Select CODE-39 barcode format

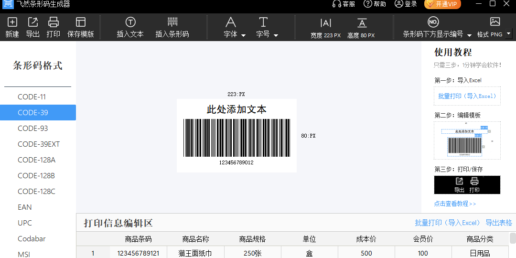click(x=38, y=113)
